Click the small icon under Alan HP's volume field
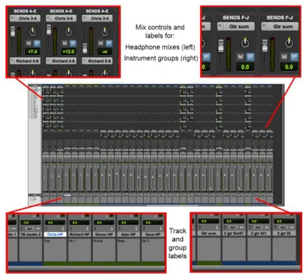The height and width of the screenshot is (274, 305). click(136, 228)
